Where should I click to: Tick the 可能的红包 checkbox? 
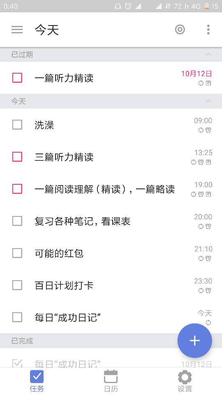point(17,253)
